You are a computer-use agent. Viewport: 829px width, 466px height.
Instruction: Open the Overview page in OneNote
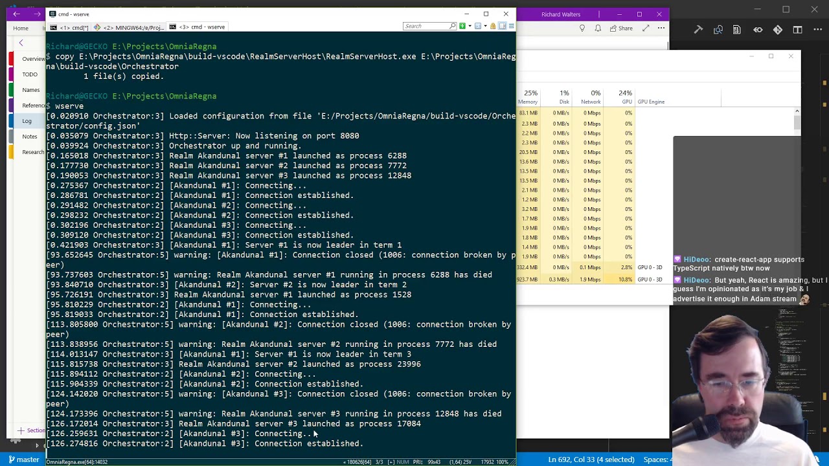[34, 59]
